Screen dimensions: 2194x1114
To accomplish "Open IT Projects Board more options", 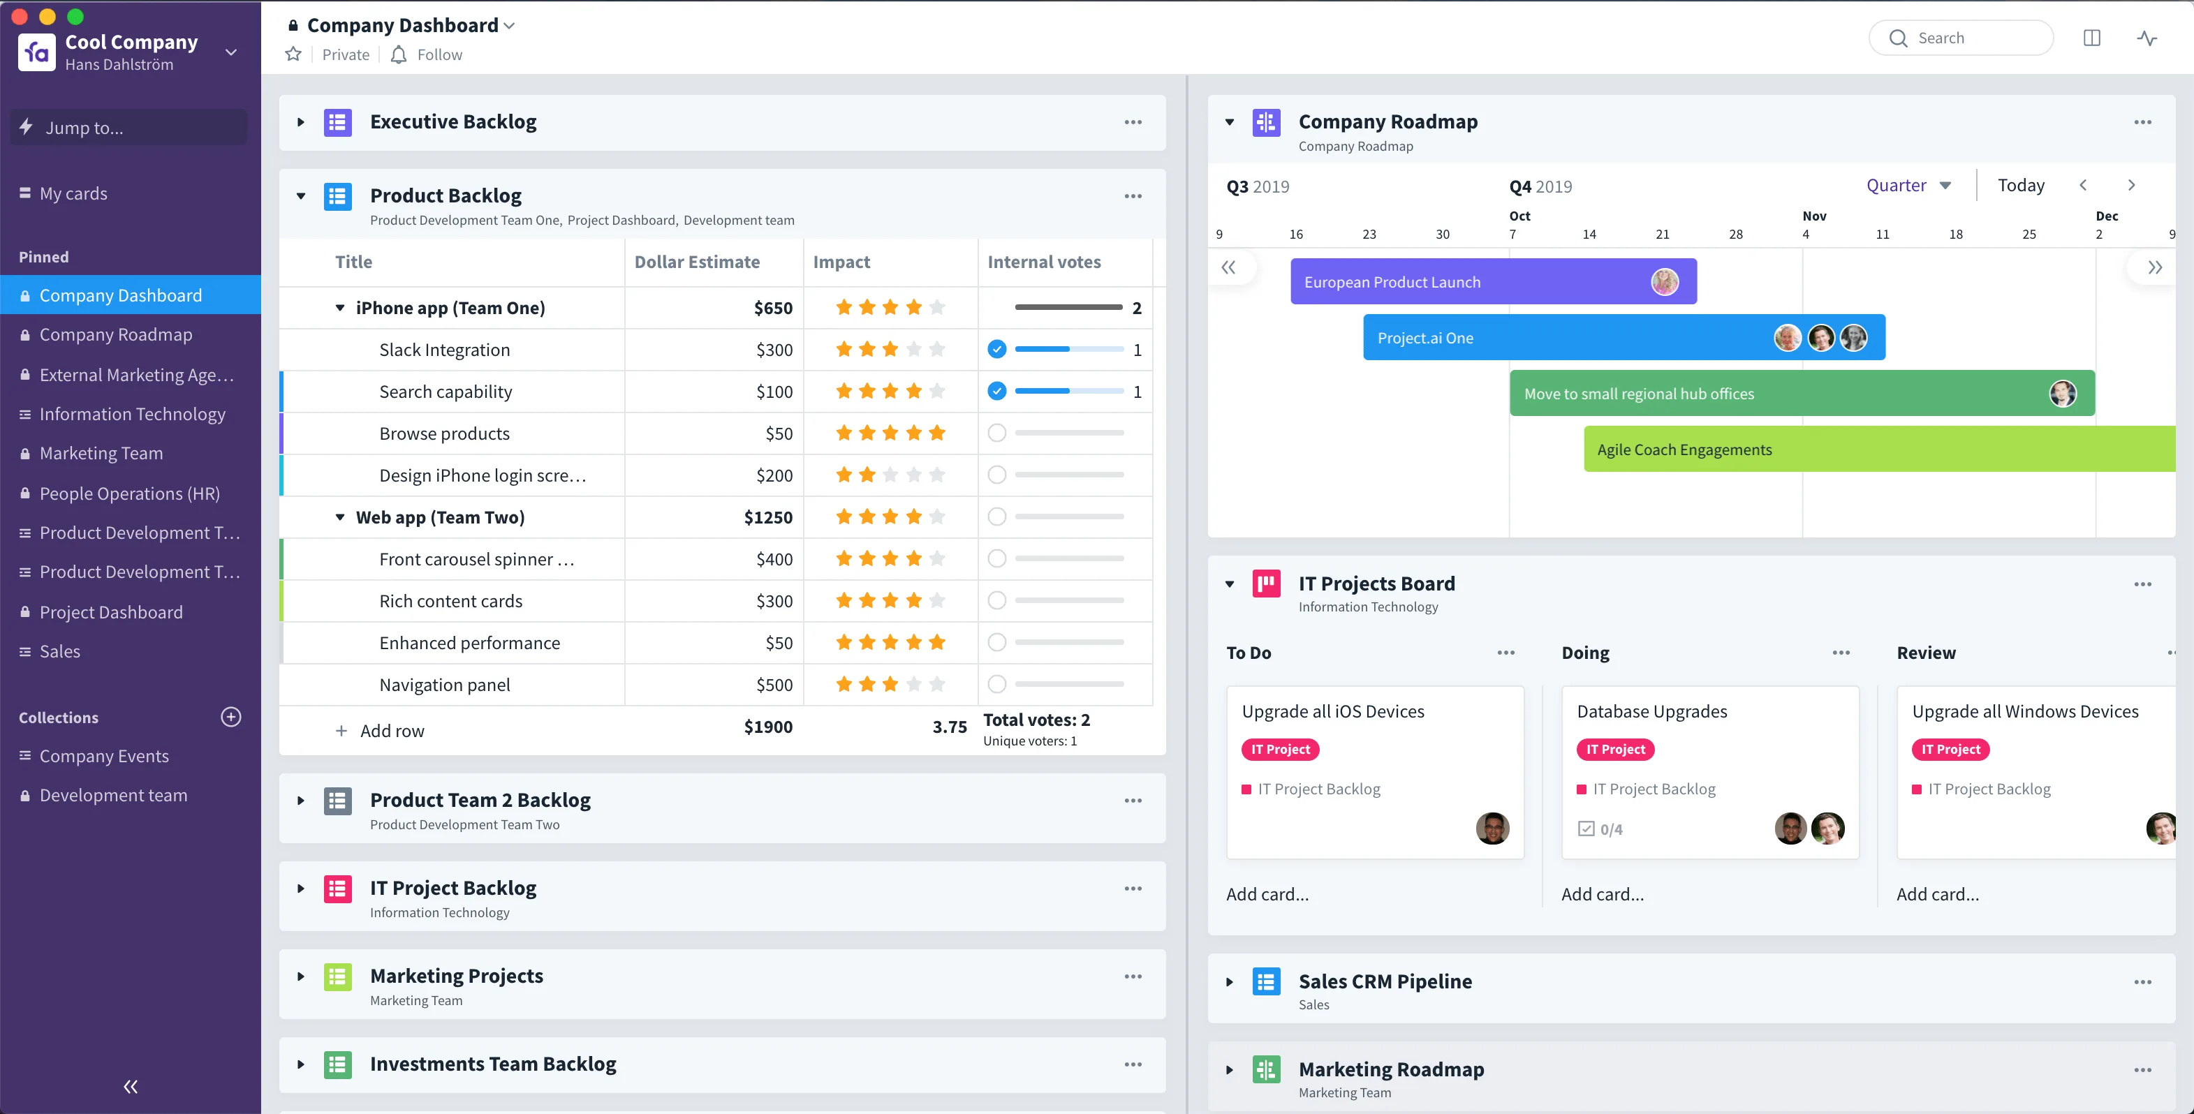I will coord(2143,584).
